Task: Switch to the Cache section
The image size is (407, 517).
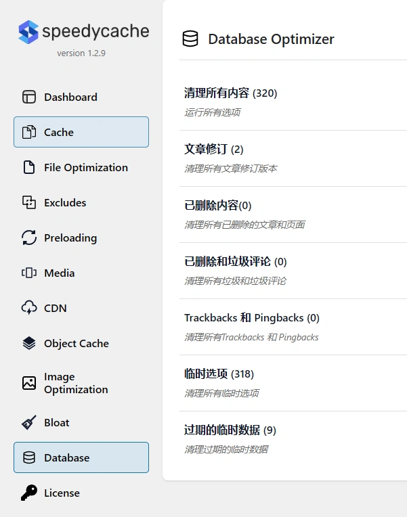Action: pos(81,132)
